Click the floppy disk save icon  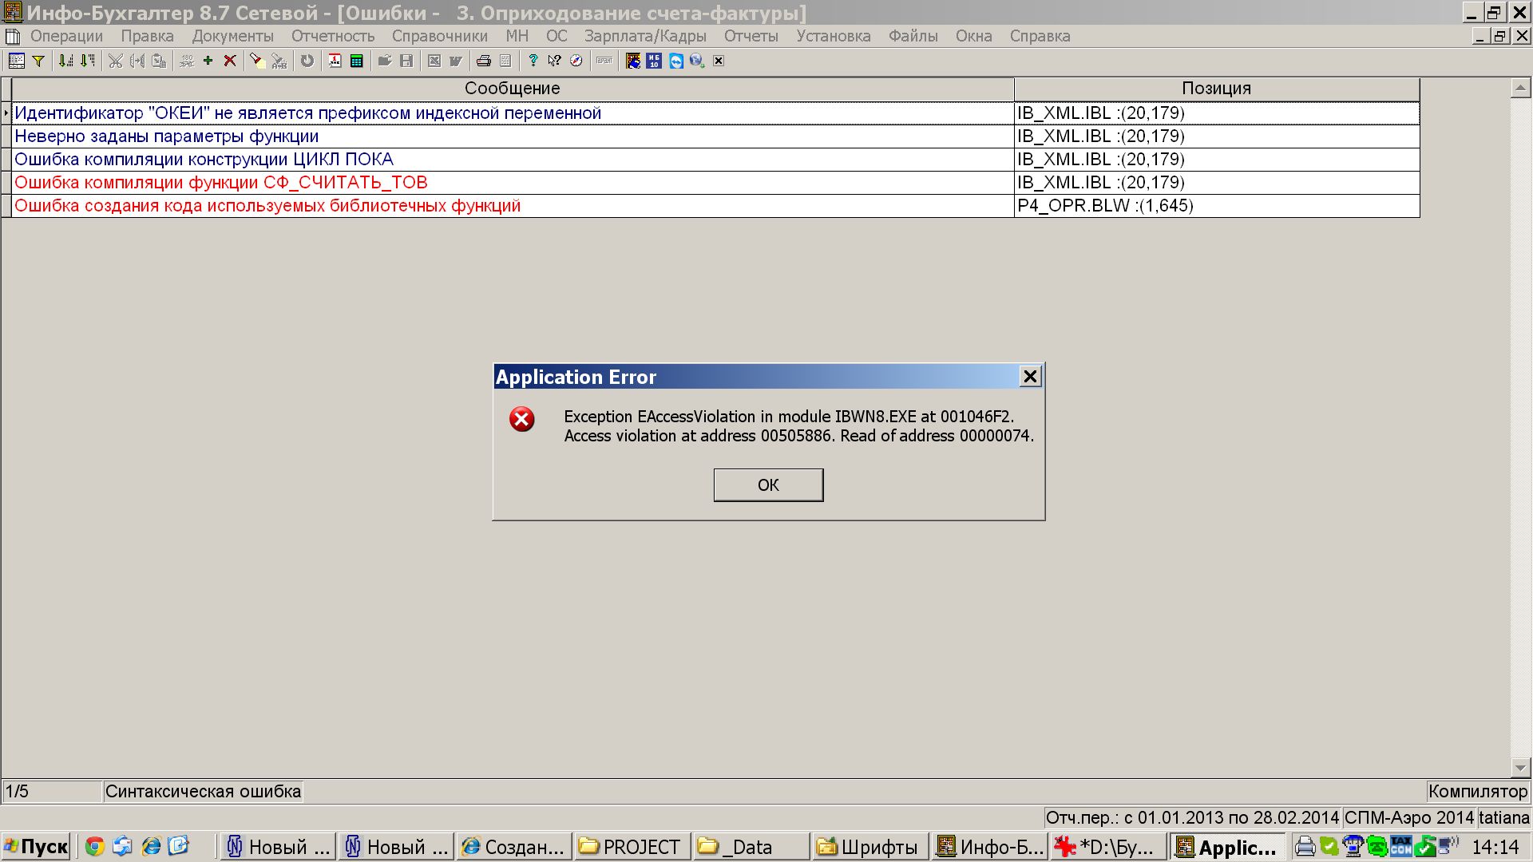click(x=406, y=61)
